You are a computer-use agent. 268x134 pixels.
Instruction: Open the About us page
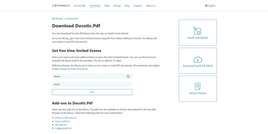tap(151, 6)
